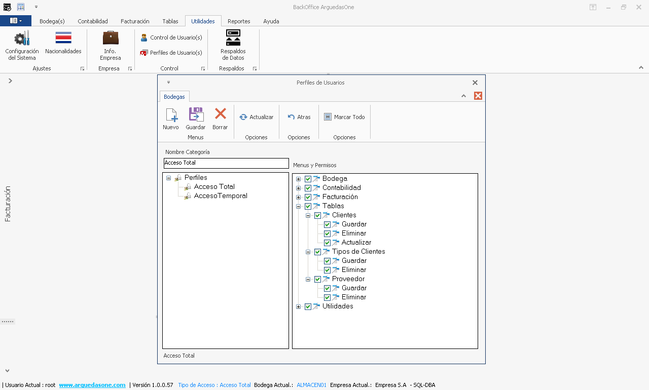Viewport: 649px width, 390px height.
Task: Open Empresa group dialog launcher
Action: click(130, 69)
